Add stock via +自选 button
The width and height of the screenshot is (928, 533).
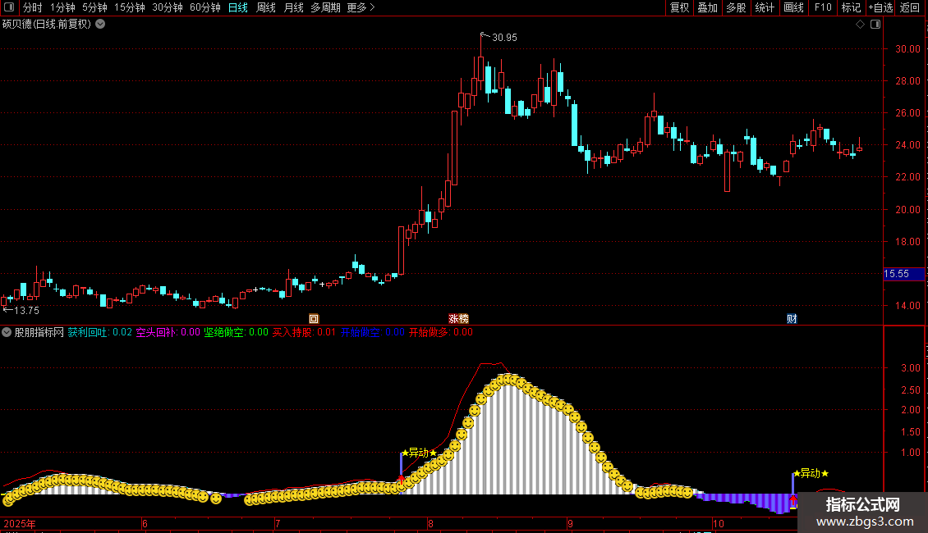(880, 7)
